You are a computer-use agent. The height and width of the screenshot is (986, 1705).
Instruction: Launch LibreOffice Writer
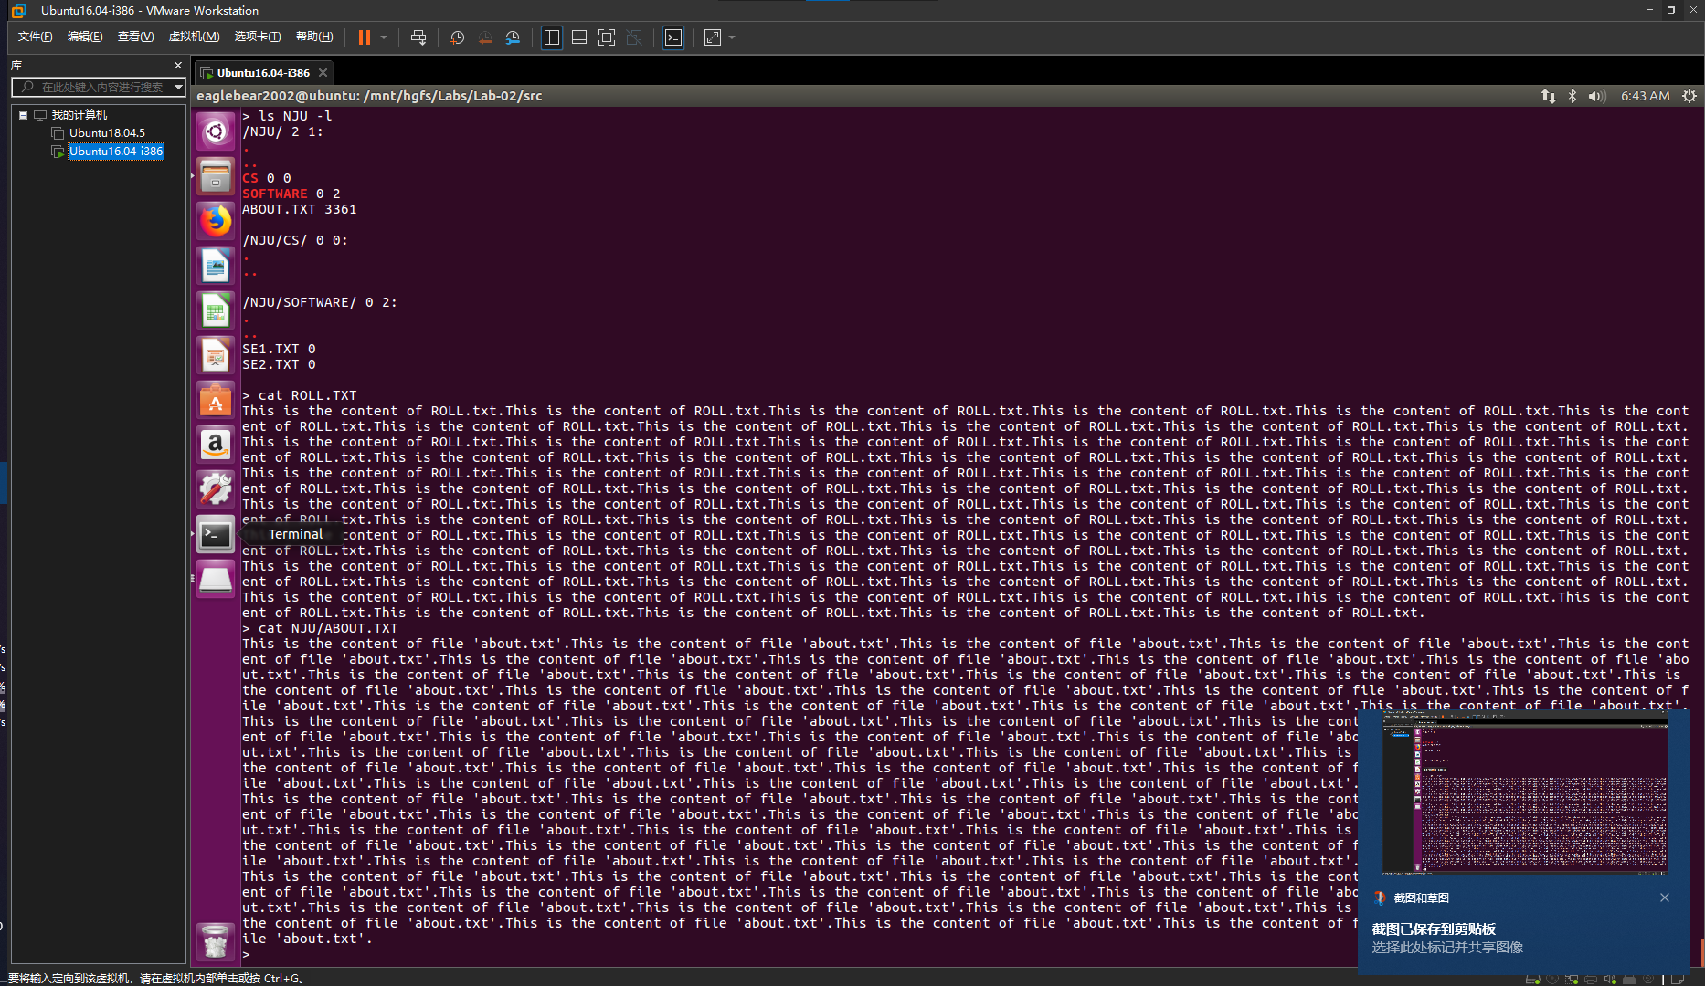(216, 266)
